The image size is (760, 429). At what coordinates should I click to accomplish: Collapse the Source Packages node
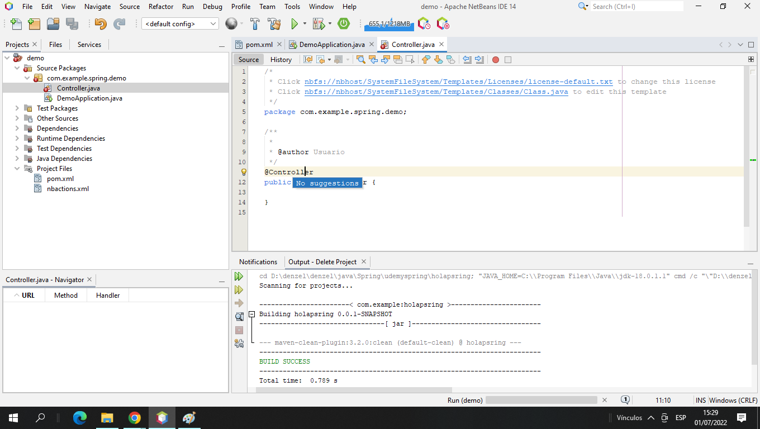click(x=17, y=68)
